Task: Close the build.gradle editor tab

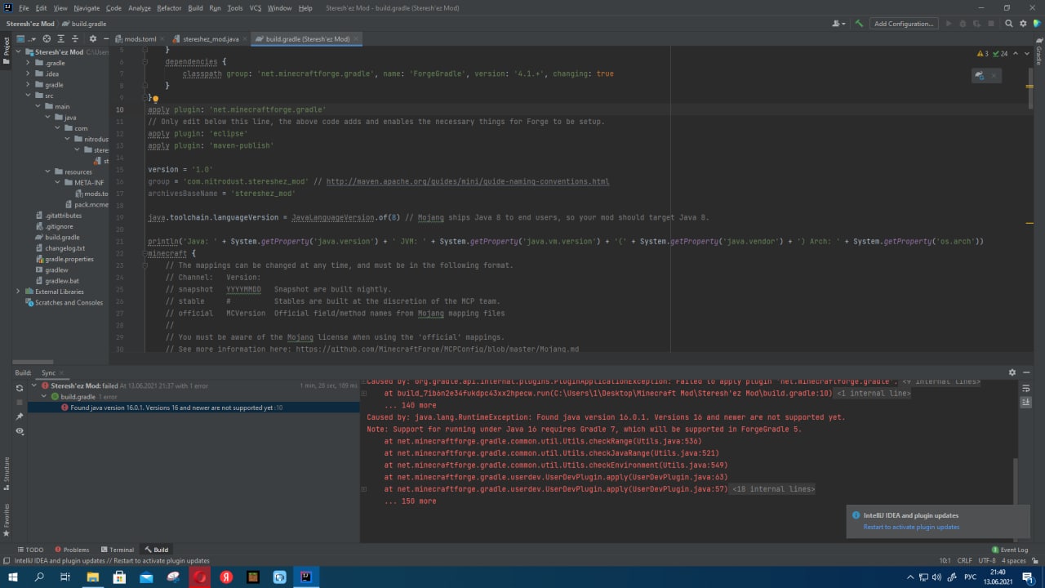Action: click(357, 38)
